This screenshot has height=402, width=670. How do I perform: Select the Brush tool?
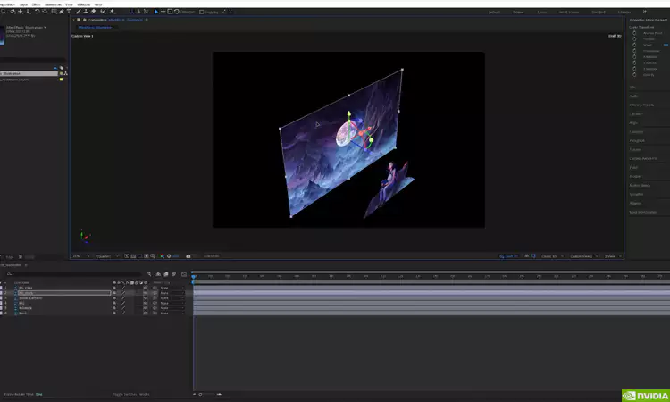tap(79, 12)
